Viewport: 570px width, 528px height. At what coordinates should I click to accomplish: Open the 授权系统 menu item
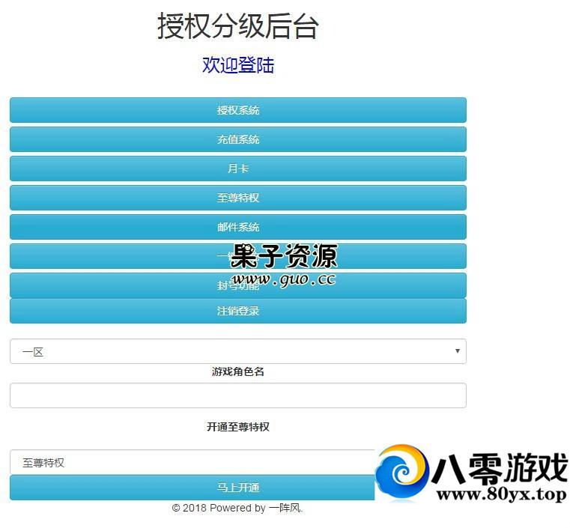237,110
